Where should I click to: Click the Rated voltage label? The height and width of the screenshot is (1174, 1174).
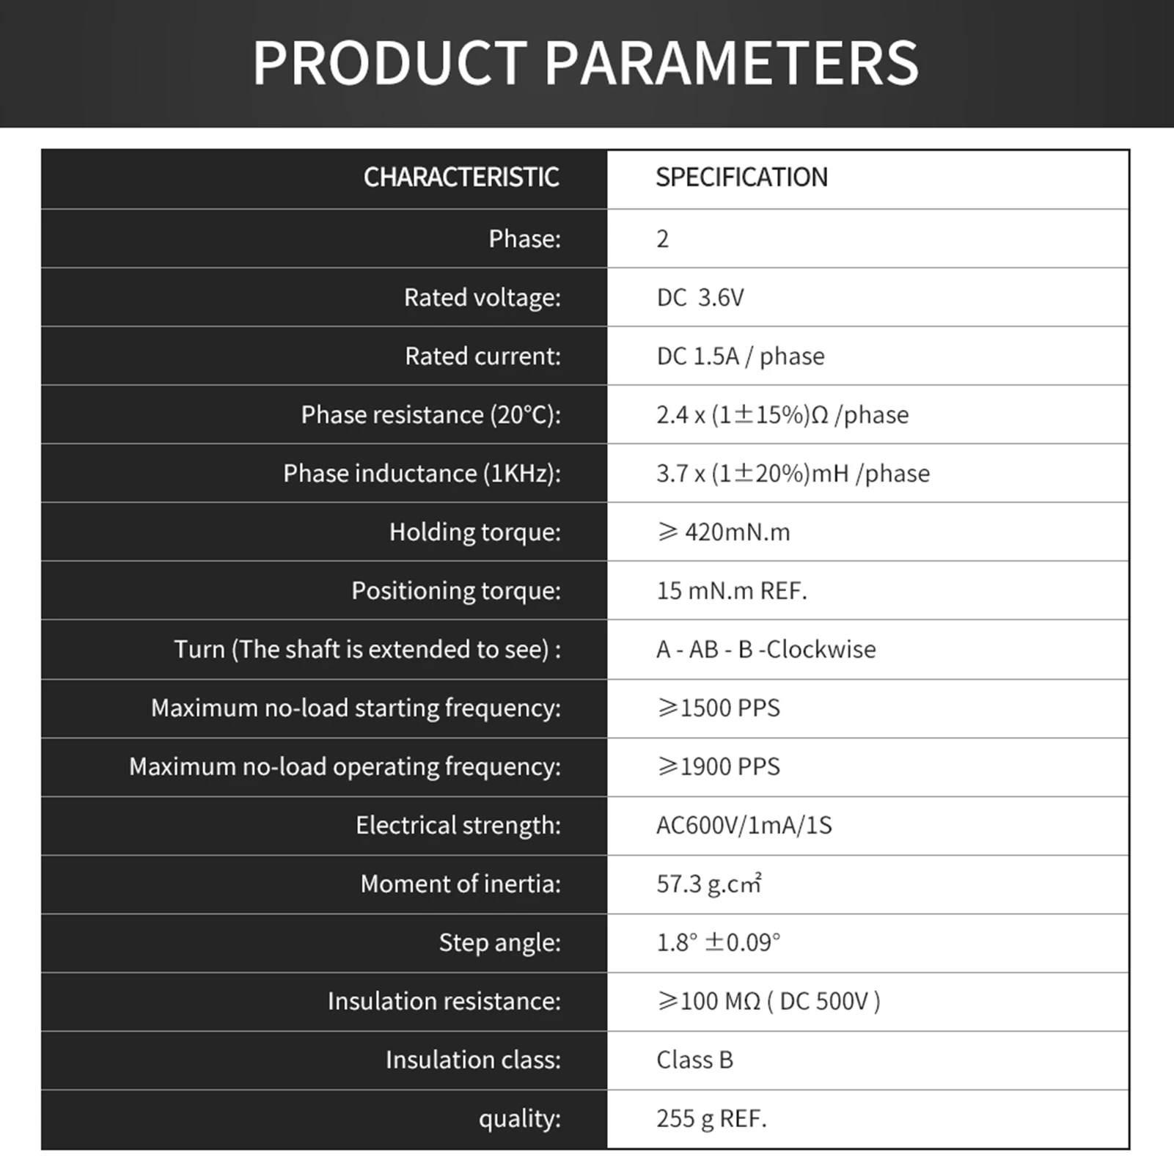tap(482, 298)
